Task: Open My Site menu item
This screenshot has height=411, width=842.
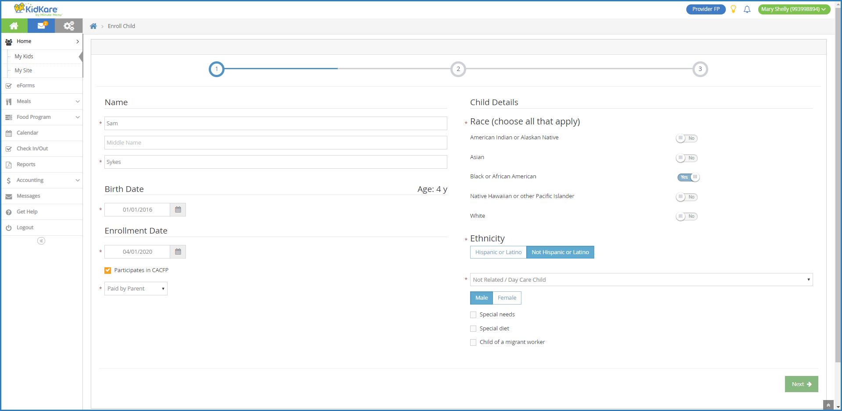Action: pyautogui.click(x=23, y=71)
